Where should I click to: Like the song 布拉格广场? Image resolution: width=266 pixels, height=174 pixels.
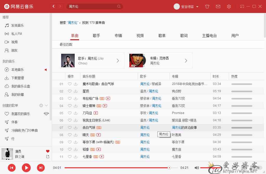(x=70, y=98)
